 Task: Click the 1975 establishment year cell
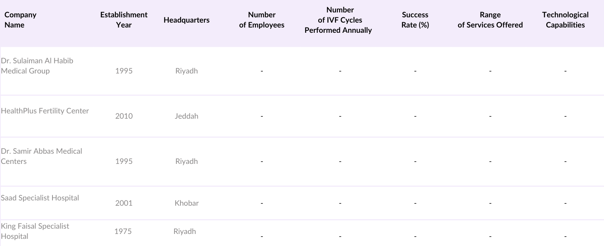tap(123, 231)
